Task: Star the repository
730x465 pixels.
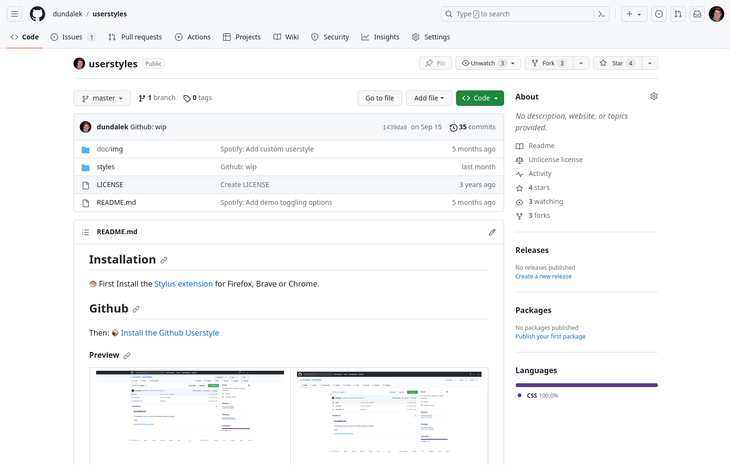Action: [618, 63]
